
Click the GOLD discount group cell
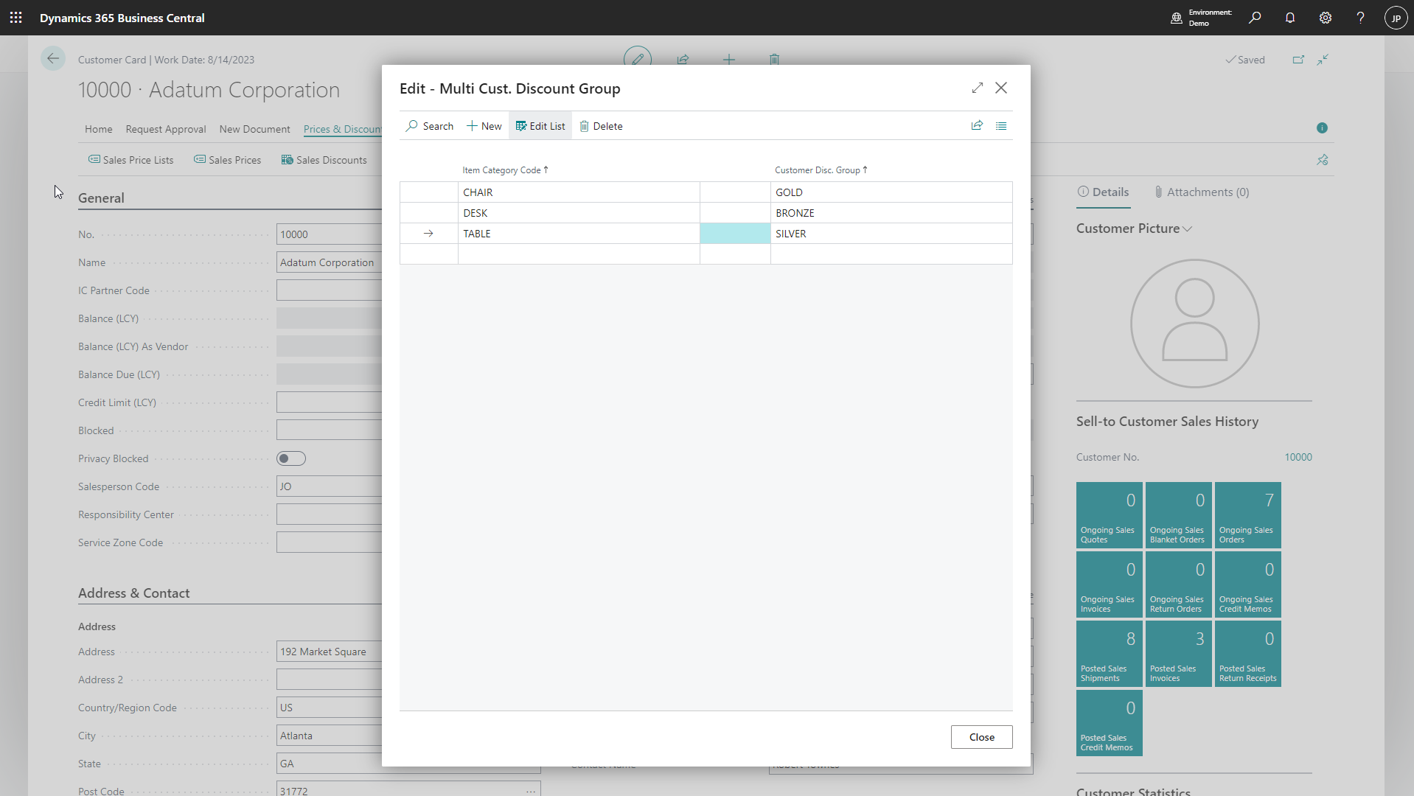[891, 192]
